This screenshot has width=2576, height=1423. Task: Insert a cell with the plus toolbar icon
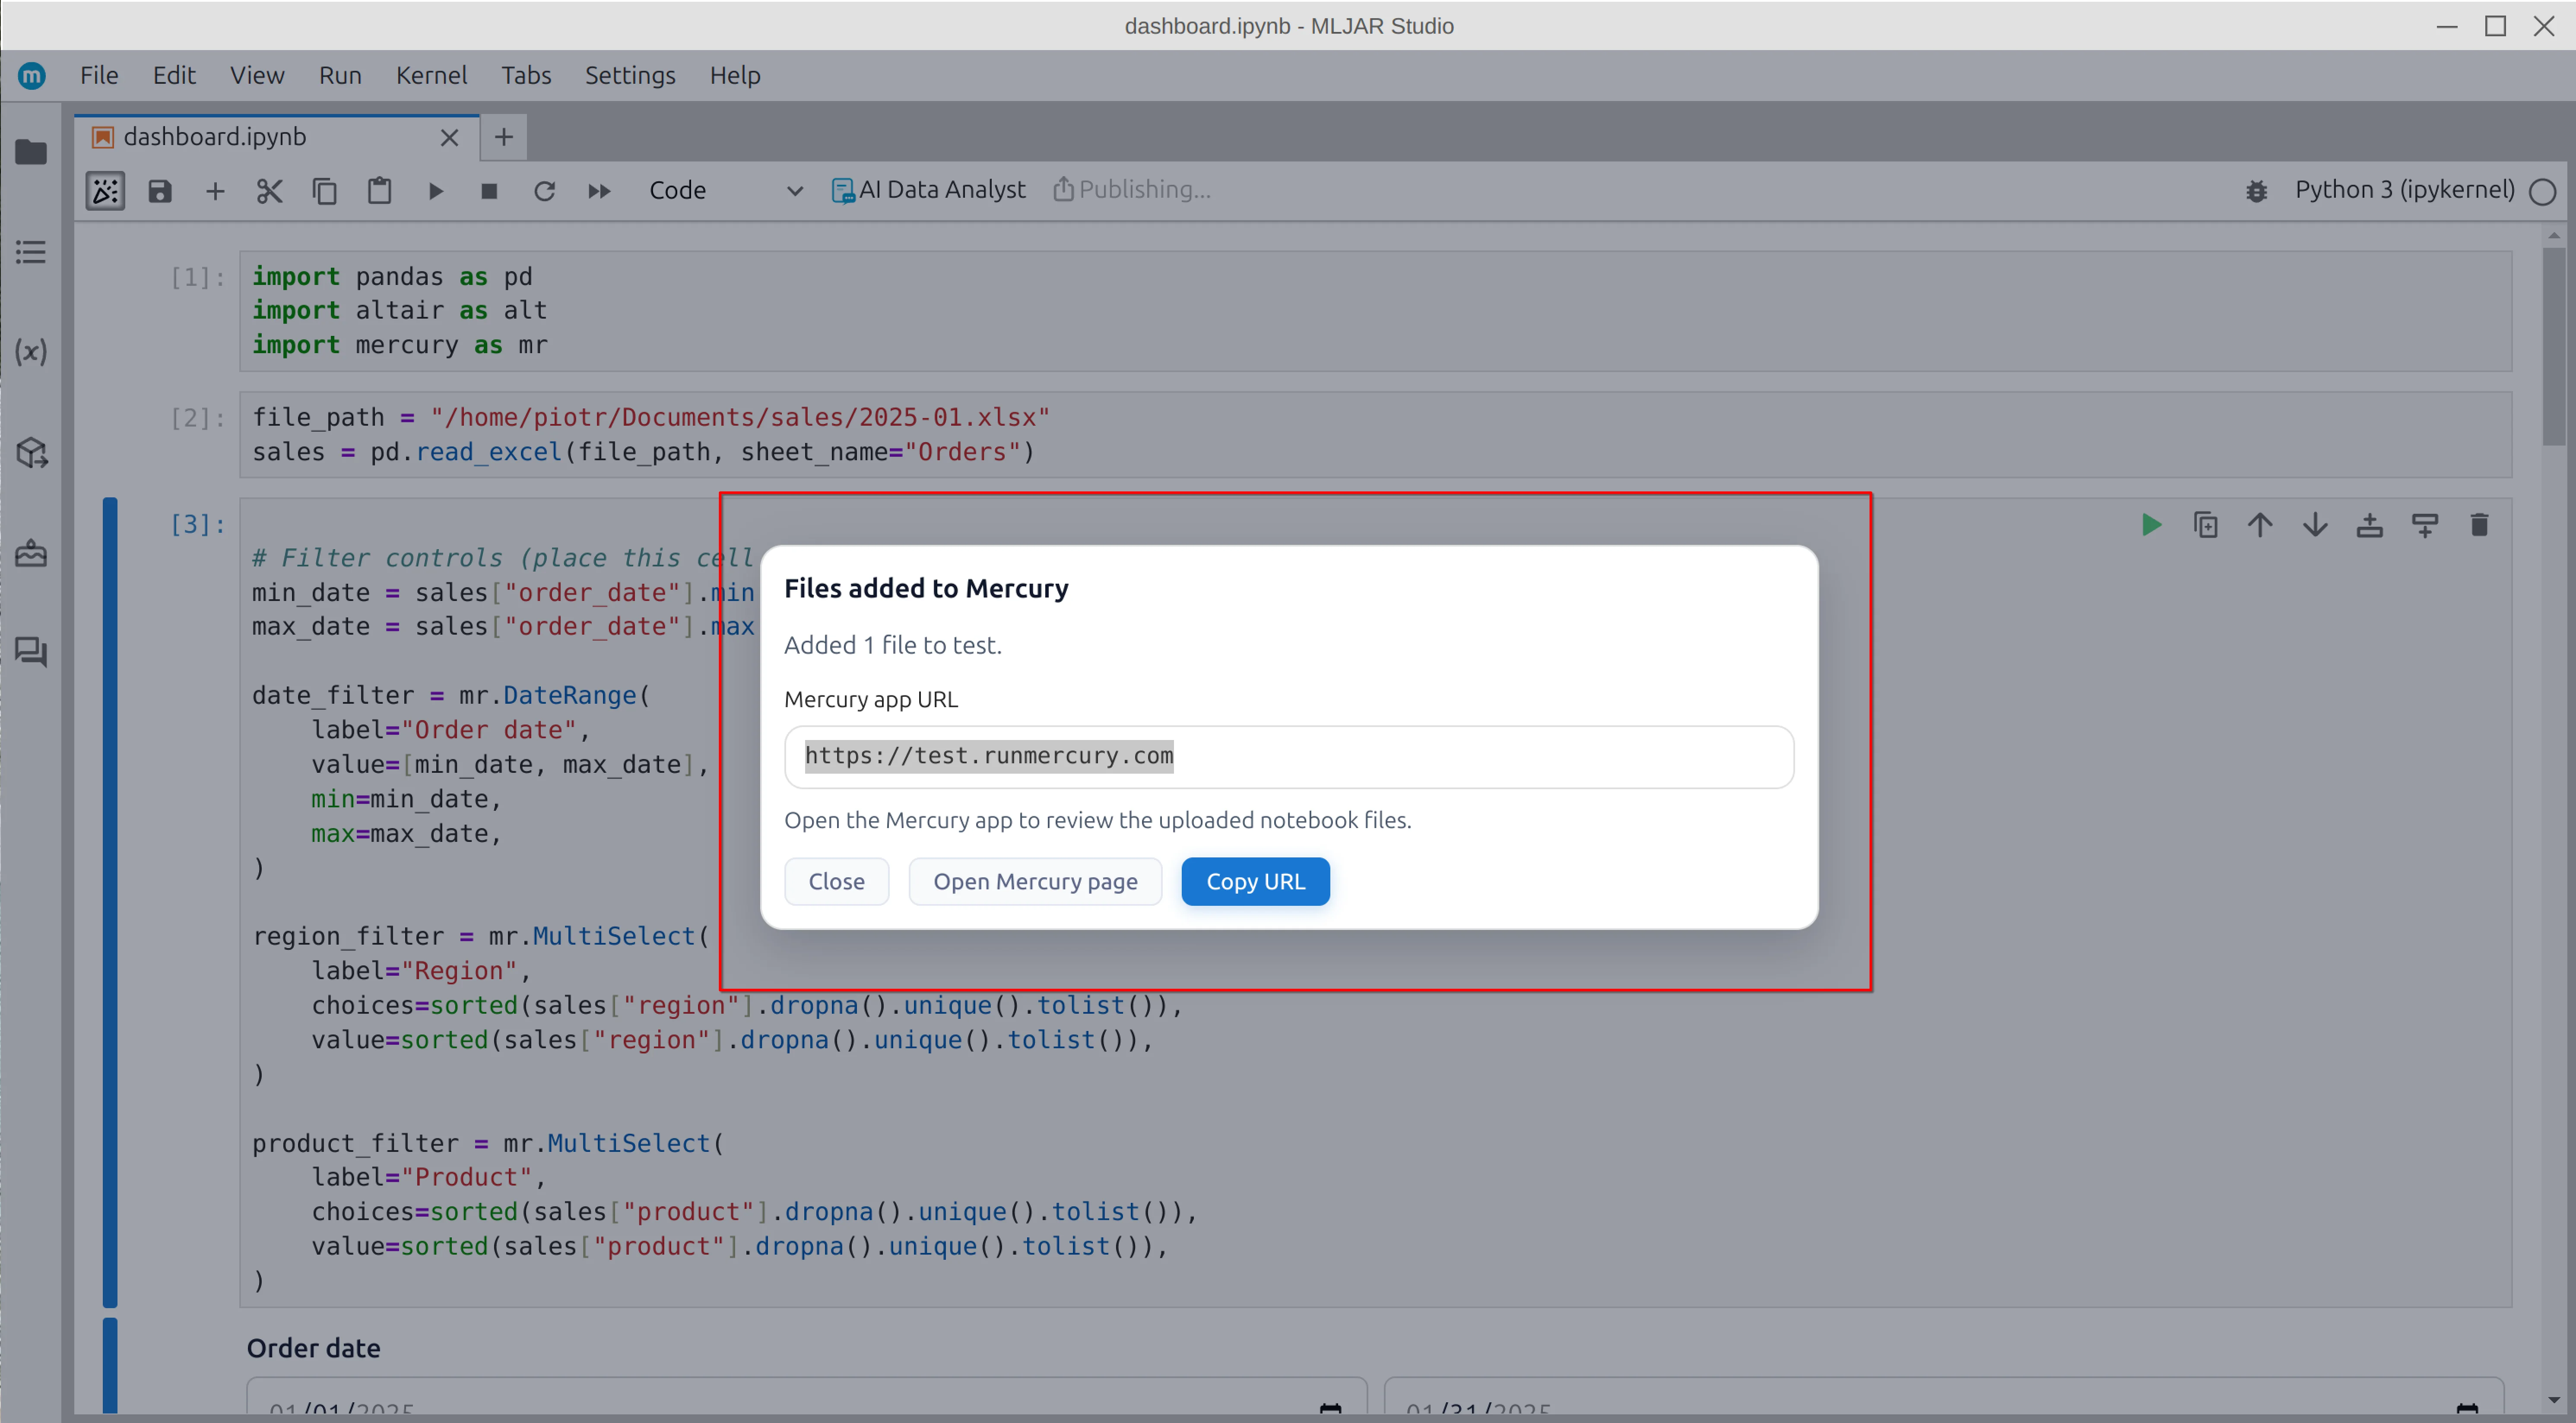[x=215, y=191]
